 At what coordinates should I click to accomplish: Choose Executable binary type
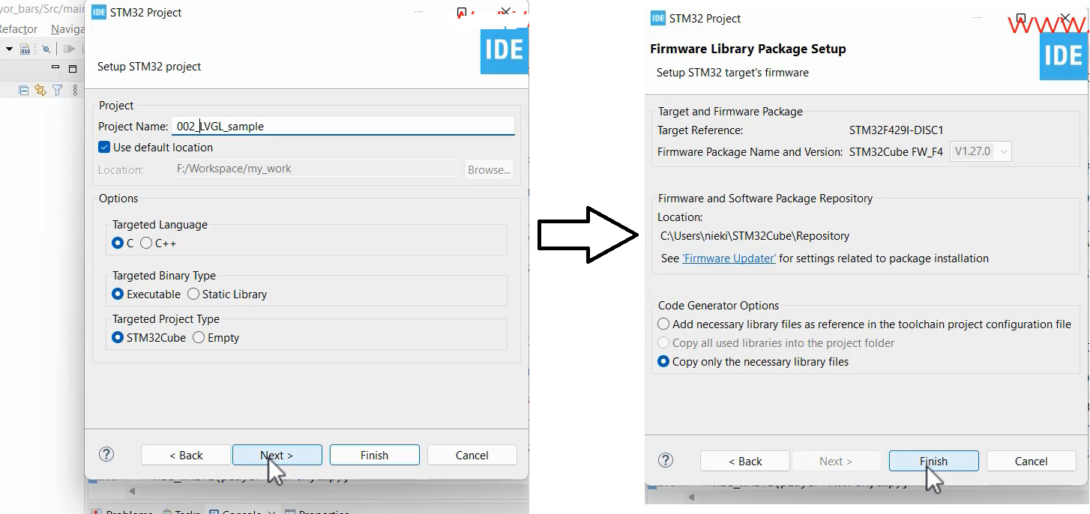117,294
